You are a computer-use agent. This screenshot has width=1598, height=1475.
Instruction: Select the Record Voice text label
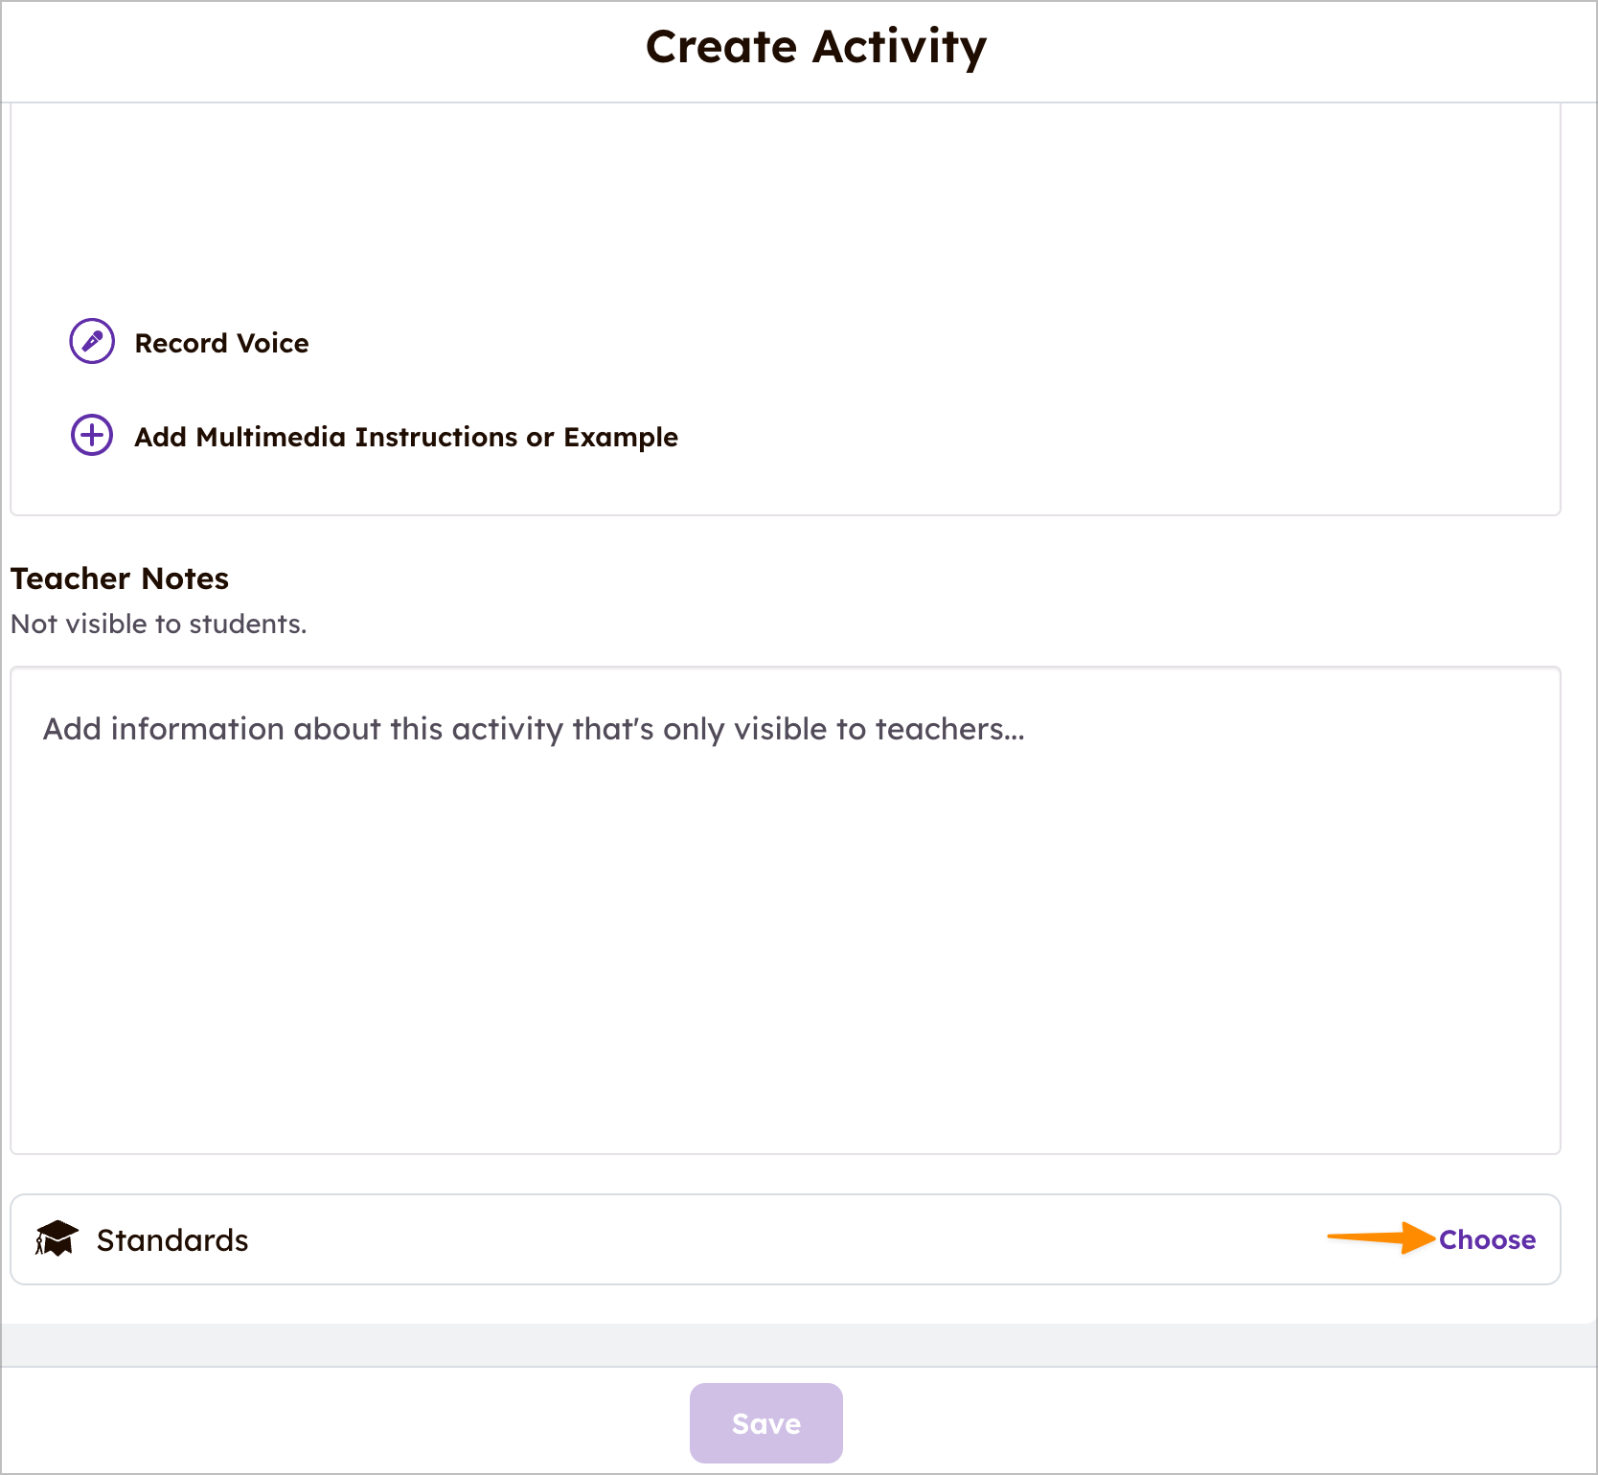coord(221,343)
